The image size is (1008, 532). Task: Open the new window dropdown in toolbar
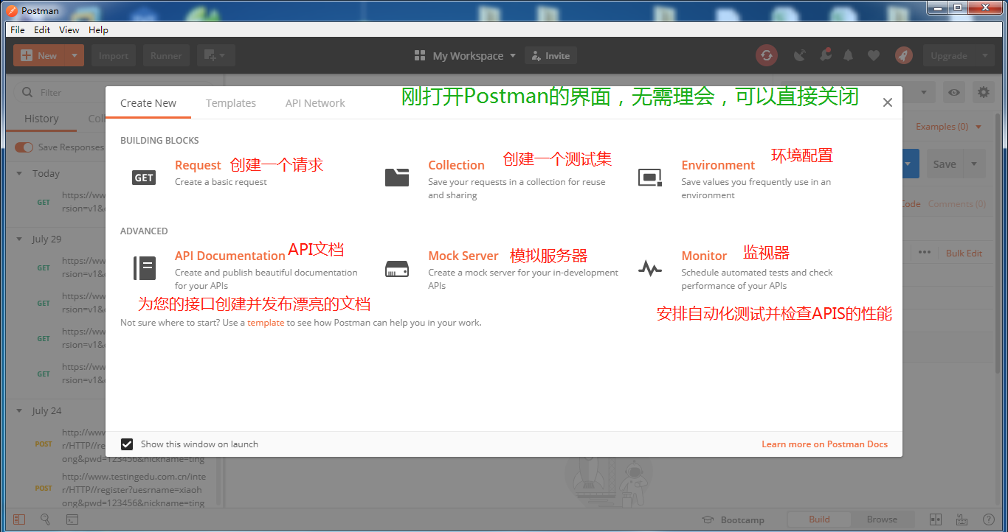[215, 55]
